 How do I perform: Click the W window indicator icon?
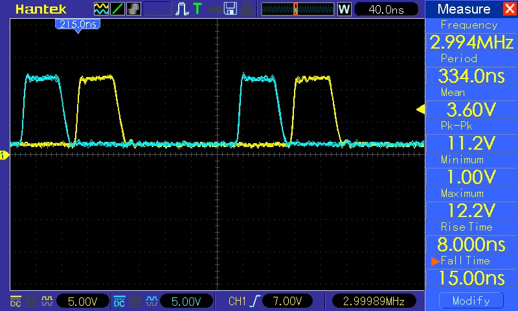click(344, 9)
